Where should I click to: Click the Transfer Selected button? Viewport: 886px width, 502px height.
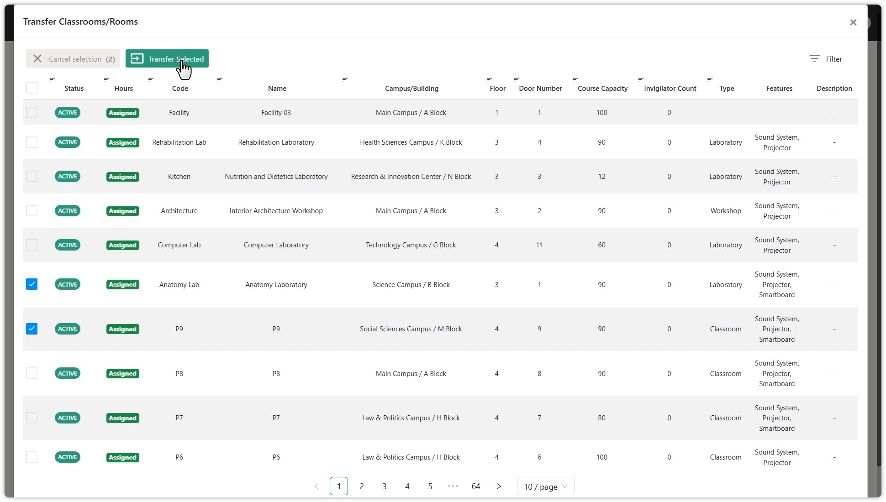click(167, 59)
